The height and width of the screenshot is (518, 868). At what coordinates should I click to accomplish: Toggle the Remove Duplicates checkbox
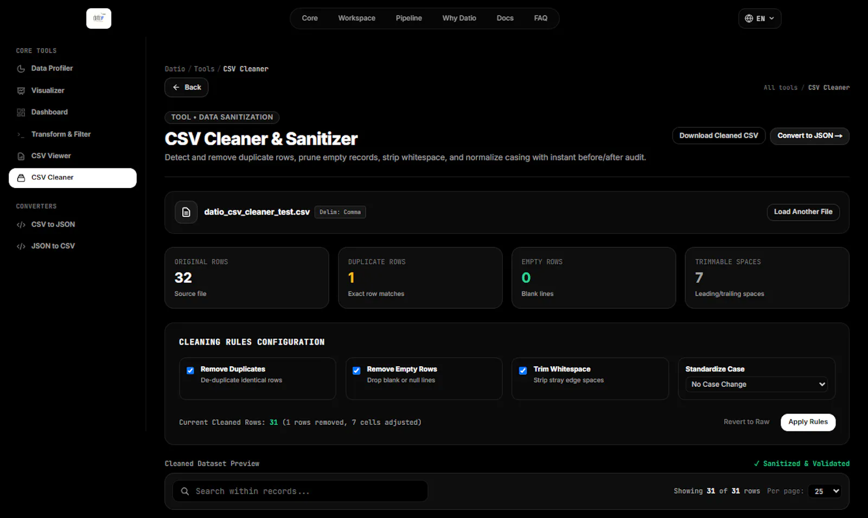tap(190, 371)
